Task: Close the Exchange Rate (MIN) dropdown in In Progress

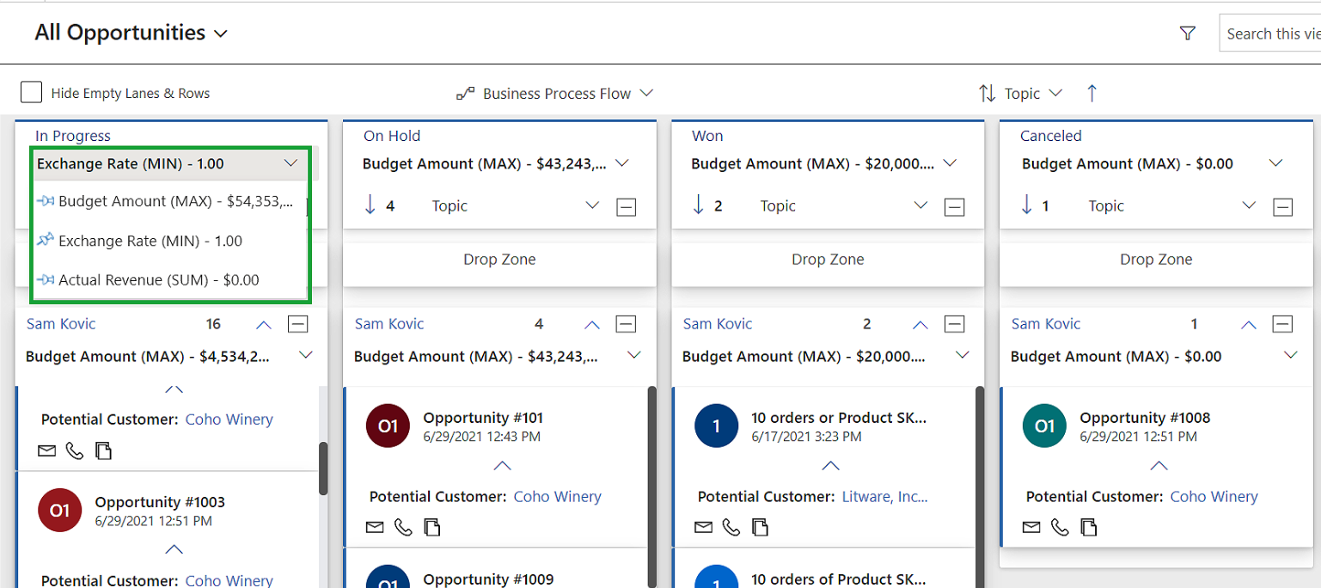Action: 290,163
